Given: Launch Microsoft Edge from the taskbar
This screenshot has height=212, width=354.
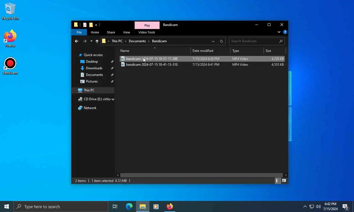Looking at the screenshot, I should (x=129, y=206).
